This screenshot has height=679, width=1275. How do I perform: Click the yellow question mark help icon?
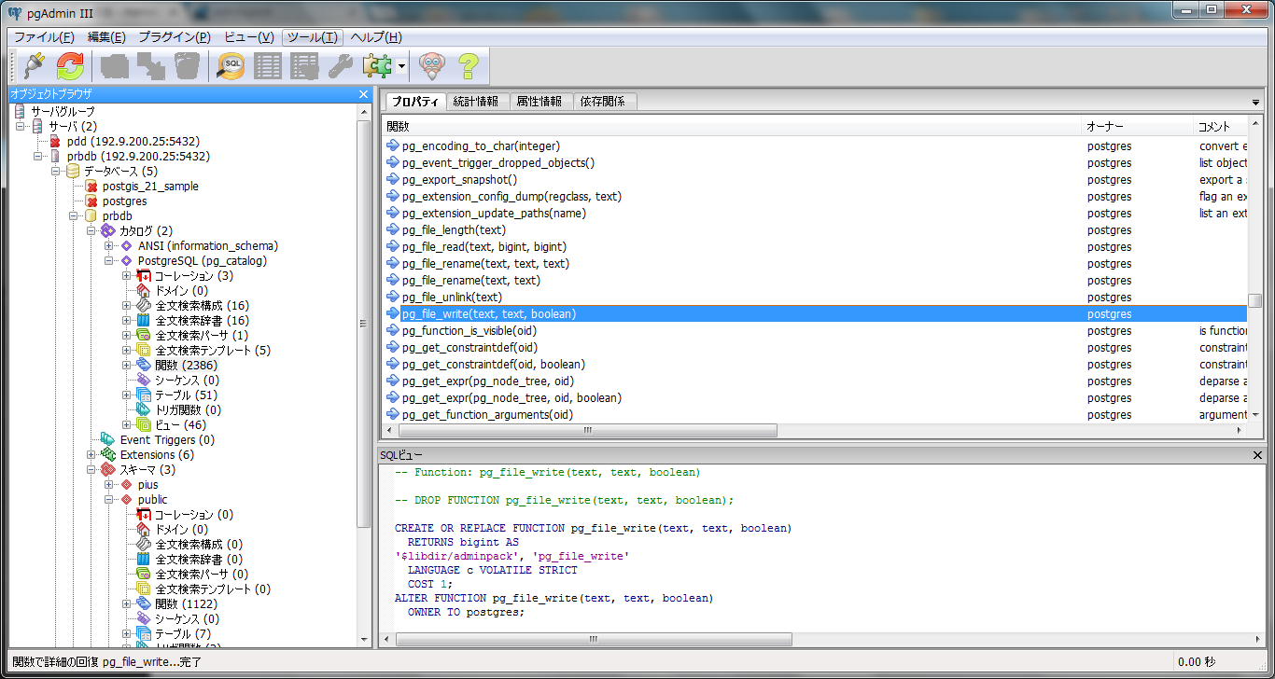click(467, 66)
